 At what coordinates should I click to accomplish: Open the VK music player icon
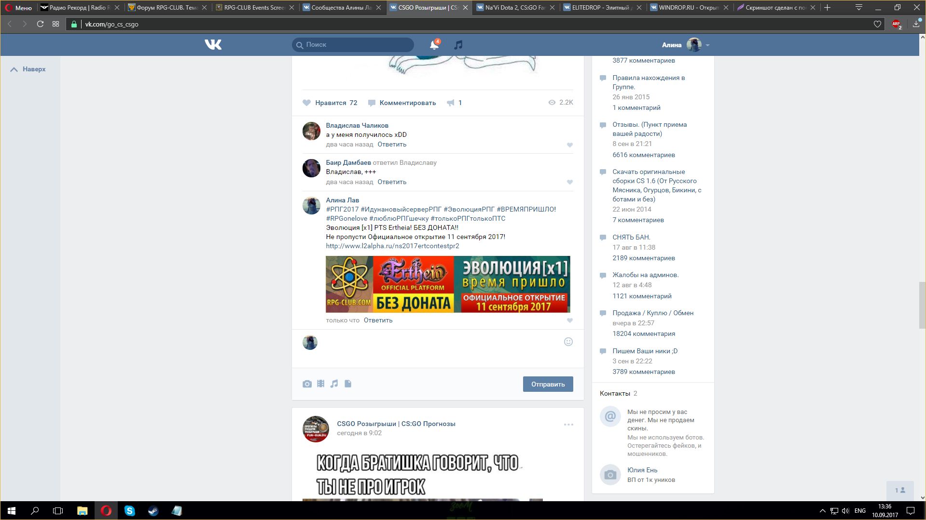[458, 45]
